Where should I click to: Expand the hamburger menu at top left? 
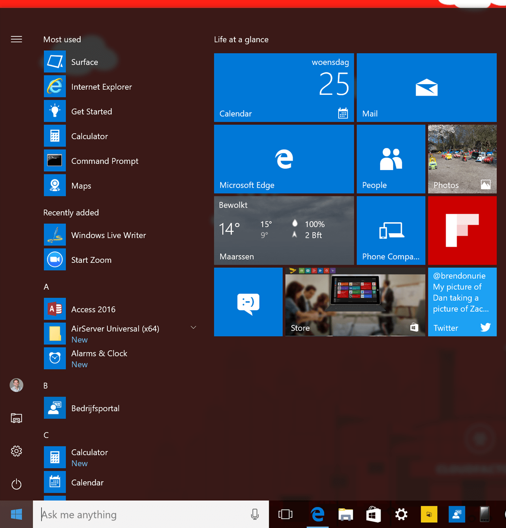(x=16, y=39)
